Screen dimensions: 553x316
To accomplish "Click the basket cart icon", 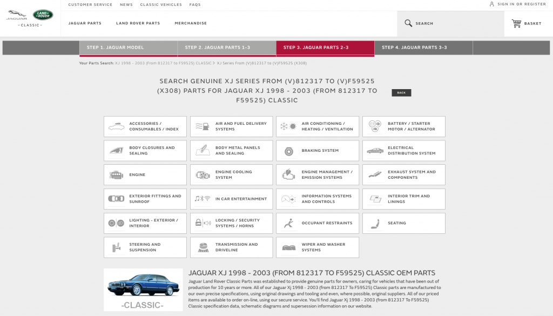I will point(516,23).
